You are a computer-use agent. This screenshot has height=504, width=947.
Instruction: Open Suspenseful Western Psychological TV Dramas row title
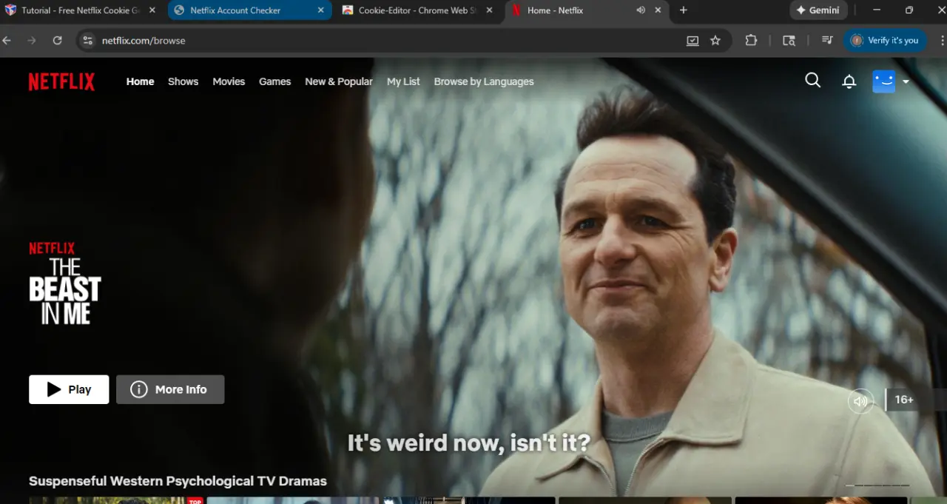click(178, 481)
